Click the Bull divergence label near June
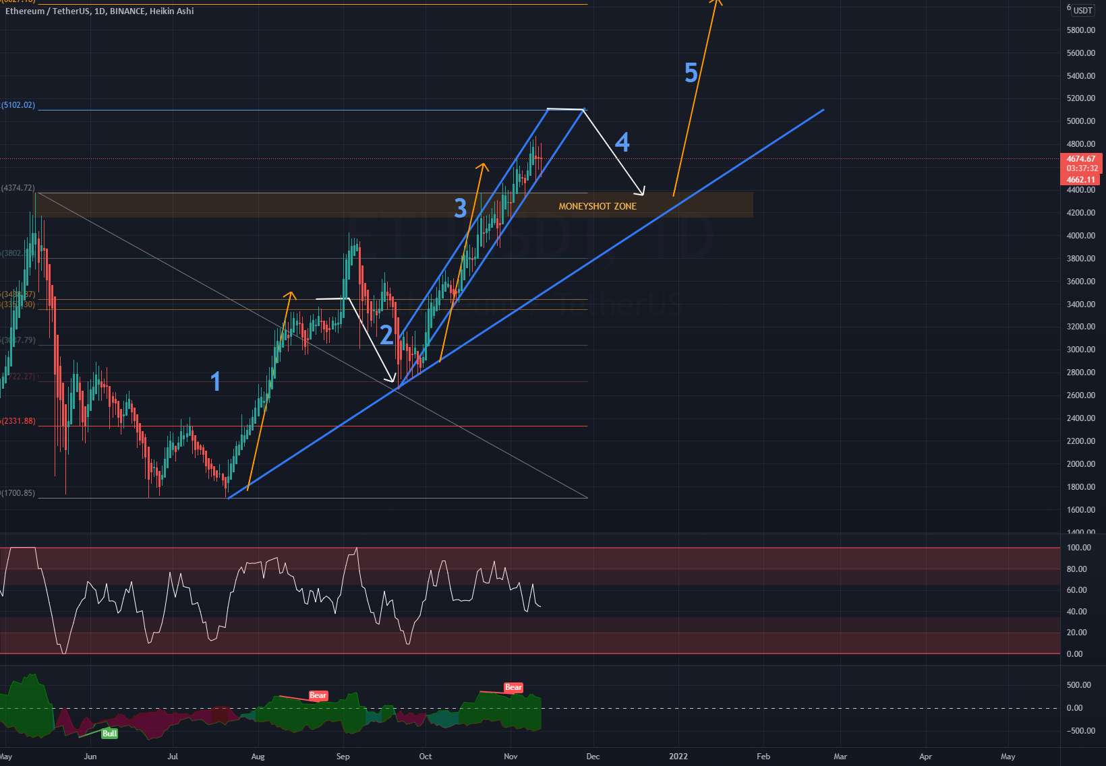Viewport: 1106px width, 766px height. pos(109,733)
